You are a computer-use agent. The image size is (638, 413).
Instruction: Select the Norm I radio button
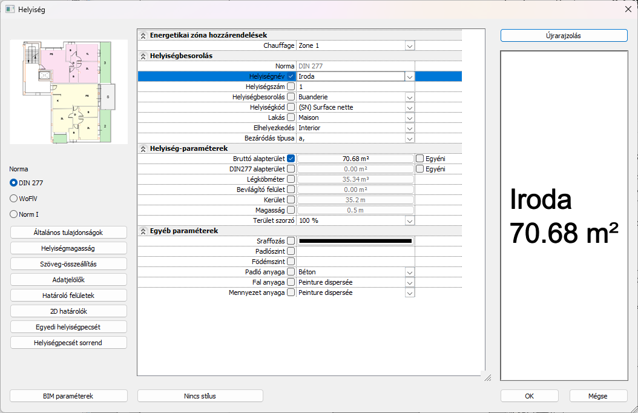pos(14,214)
